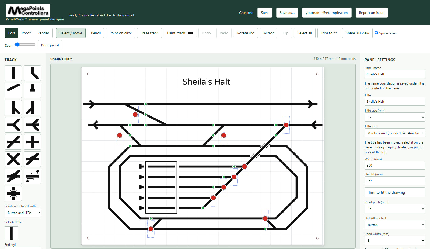Select the 45-degree bend track piece
This screenshot has width=430, height=249.
pyautogui.click(x=32, y=73)
